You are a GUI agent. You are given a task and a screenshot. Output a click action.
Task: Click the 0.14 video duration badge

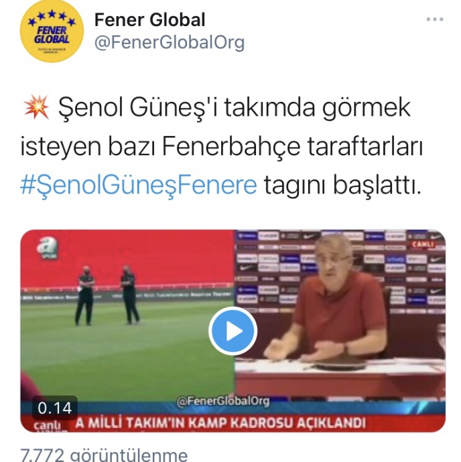[x=55, y=408]
